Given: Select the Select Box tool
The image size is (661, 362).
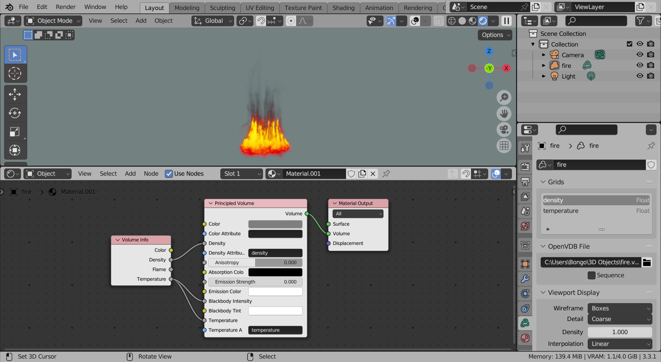Looking at the screenshot, I should [x=15, y=55].
